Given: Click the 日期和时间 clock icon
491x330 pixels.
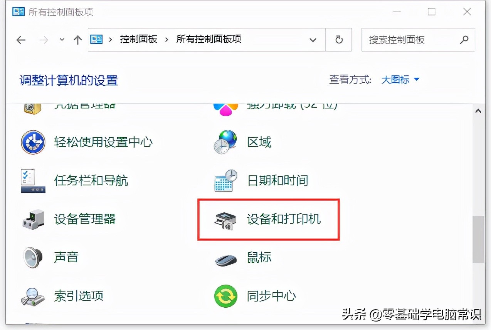Looking at the screenshot, I should tap(225, 181).
